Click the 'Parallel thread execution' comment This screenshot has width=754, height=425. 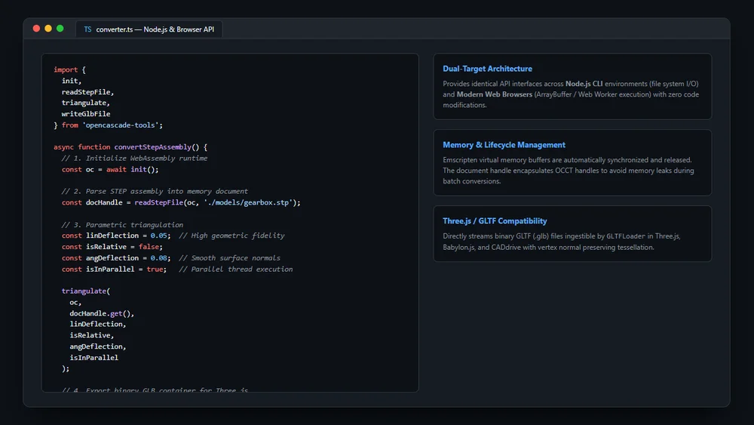235,269
